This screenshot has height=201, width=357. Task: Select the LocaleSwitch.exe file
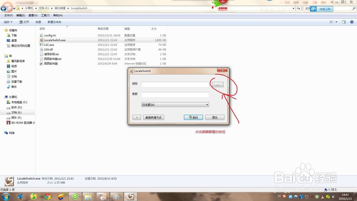tap(55, 40)
